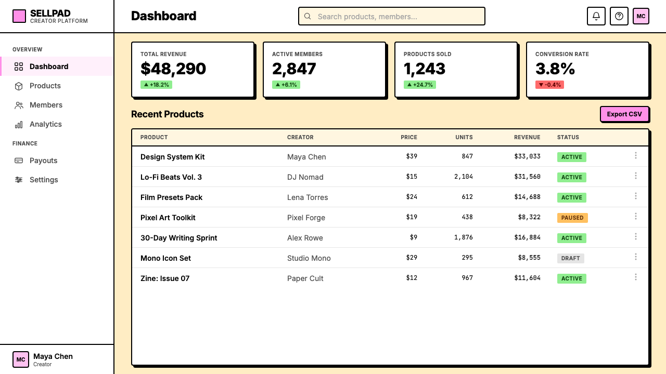Open Payouts page from sidebar

tap(57, 161)
